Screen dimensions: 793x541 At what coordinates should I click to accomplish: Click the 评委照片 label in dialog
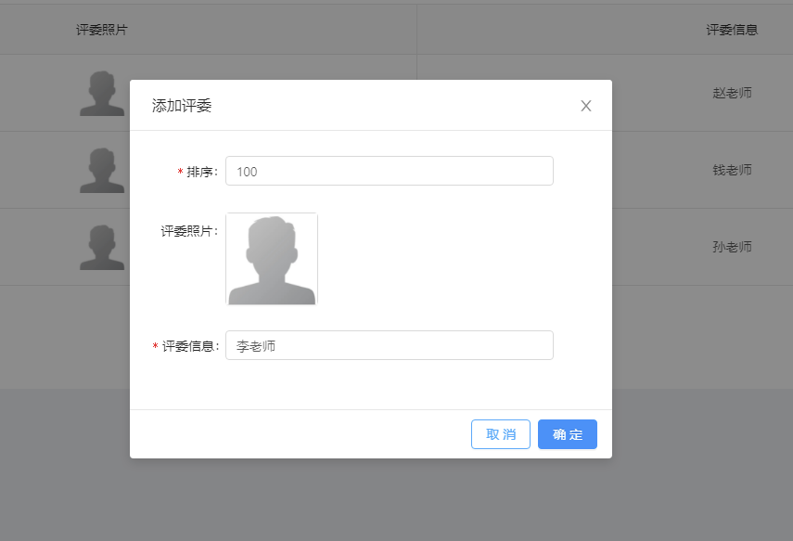(189, 231)
